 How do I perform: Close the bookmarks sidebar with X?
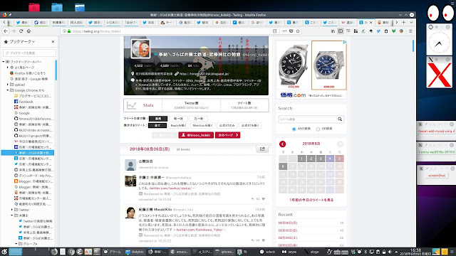53,42
